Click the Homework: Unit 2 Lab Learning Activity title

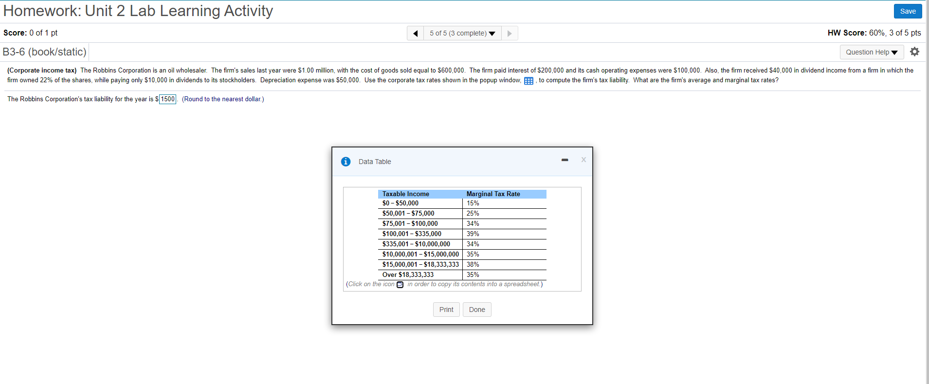pyautogui.click(x=138, y=11)
